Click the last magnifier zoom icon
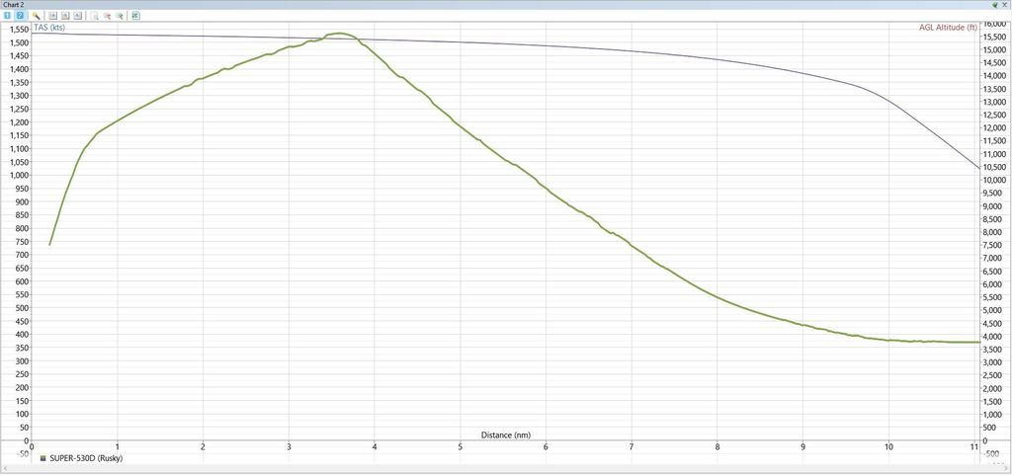 (x=119, y=16)
